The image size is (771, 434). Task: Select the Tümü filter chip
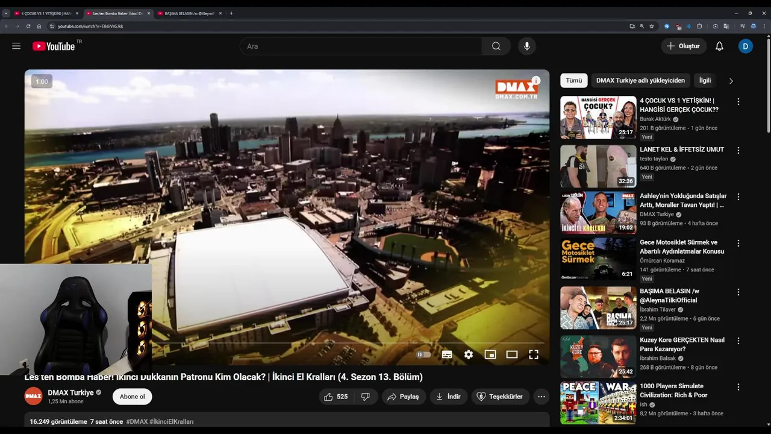574,80
